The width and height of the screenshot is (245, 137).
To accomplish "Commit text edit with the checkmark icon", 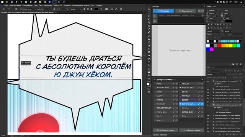I will 116,9.
